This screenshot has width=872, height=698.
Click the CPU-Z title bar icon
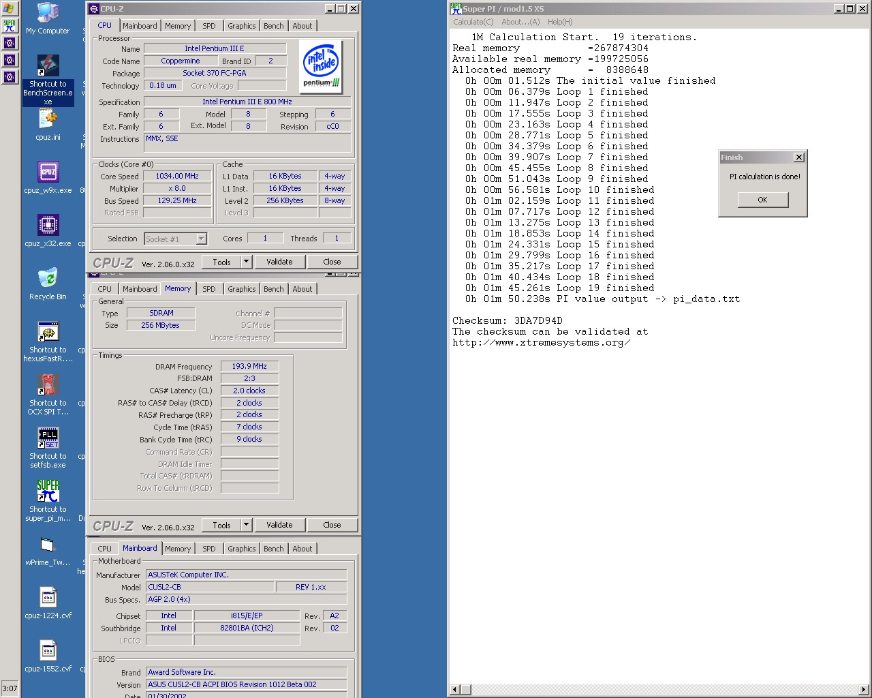pyautogui.click(x=94, y=8)
